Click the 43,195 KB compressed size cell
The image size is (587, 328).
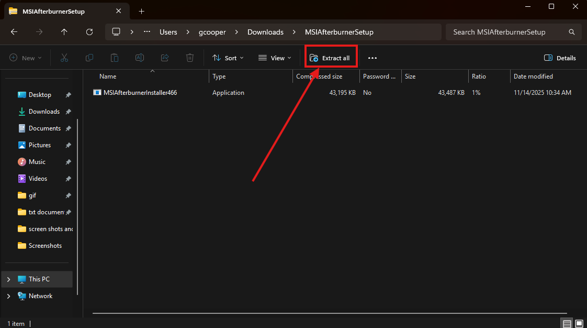[342, 93]
